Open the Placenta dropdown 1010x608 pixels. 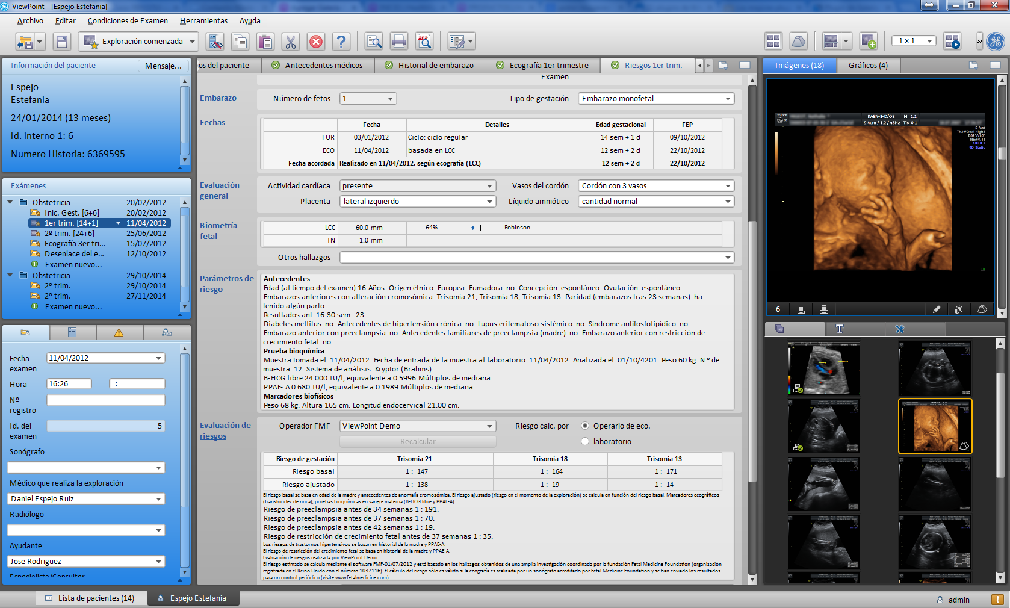coord(489,202)
